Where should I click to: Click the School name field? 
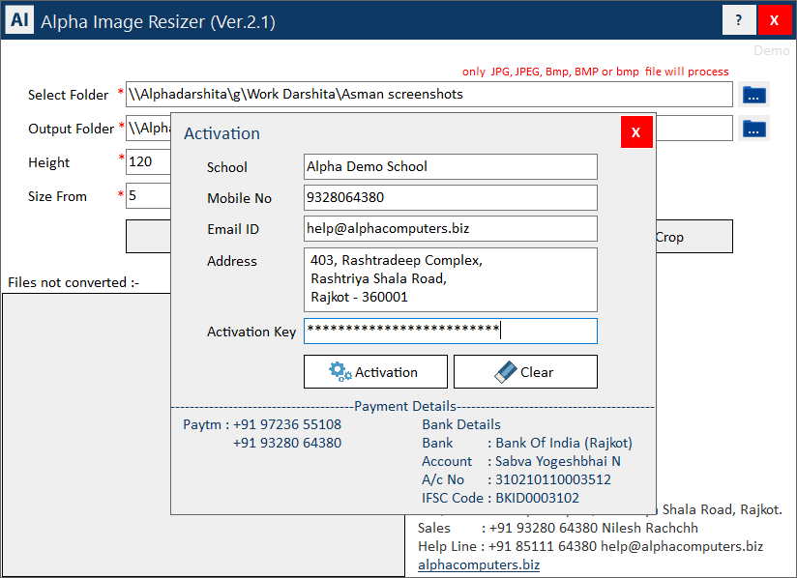450,166
